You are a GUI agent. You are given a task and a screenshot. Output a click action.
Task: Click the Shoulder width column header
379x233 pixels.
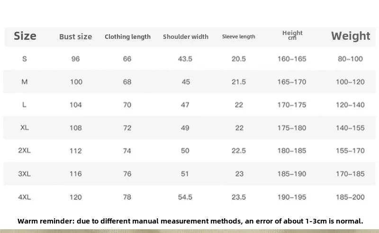tap(186, 36)
